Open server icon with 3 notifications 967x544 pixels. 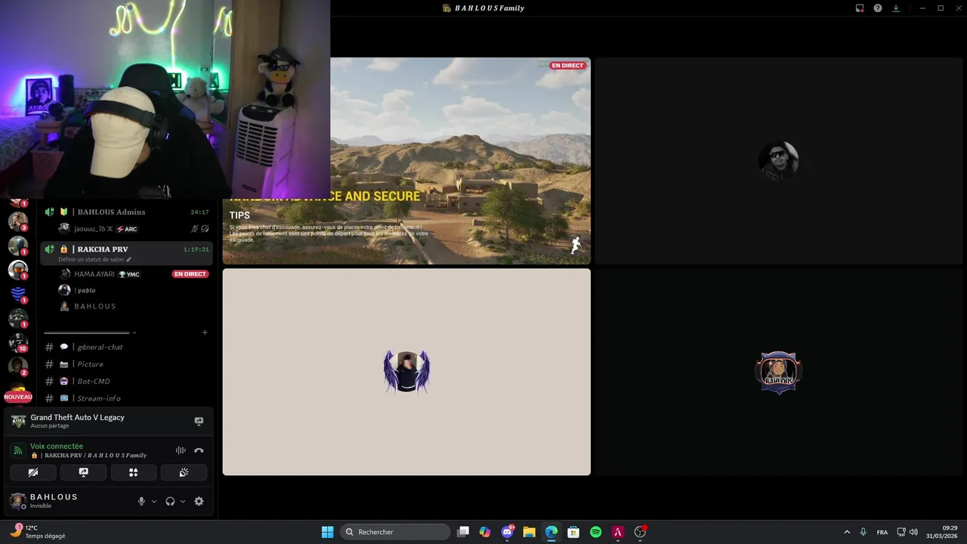[x=18, y=221]
